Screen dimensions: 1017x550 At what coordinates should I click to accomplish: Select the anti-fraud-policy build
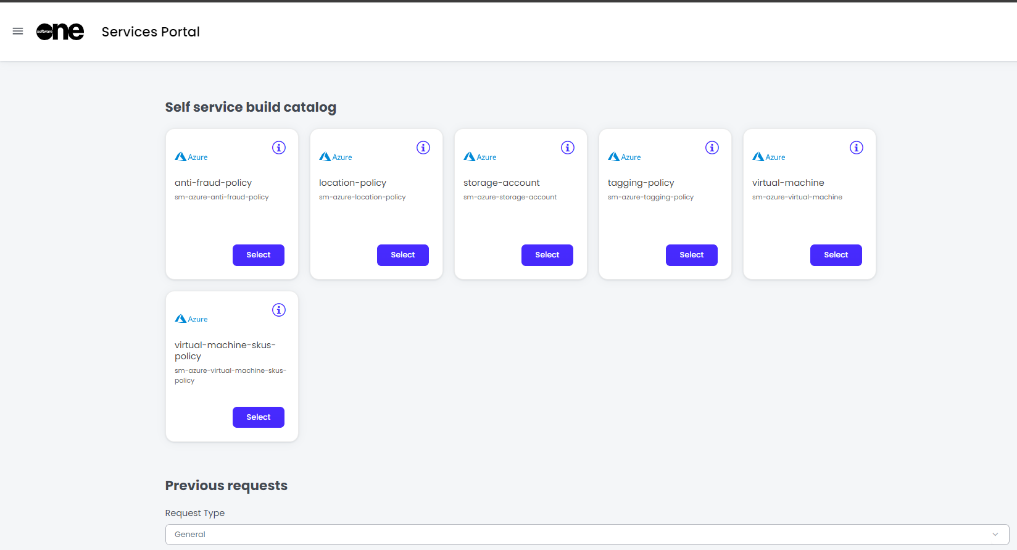[259, 255]
